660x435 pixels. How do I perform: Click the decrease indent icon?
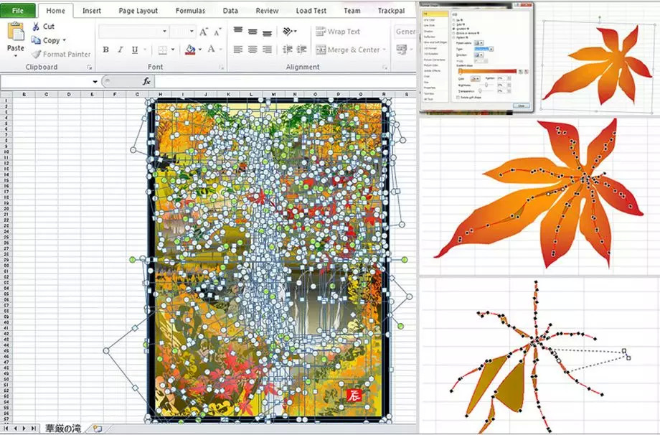pos(288,50)
